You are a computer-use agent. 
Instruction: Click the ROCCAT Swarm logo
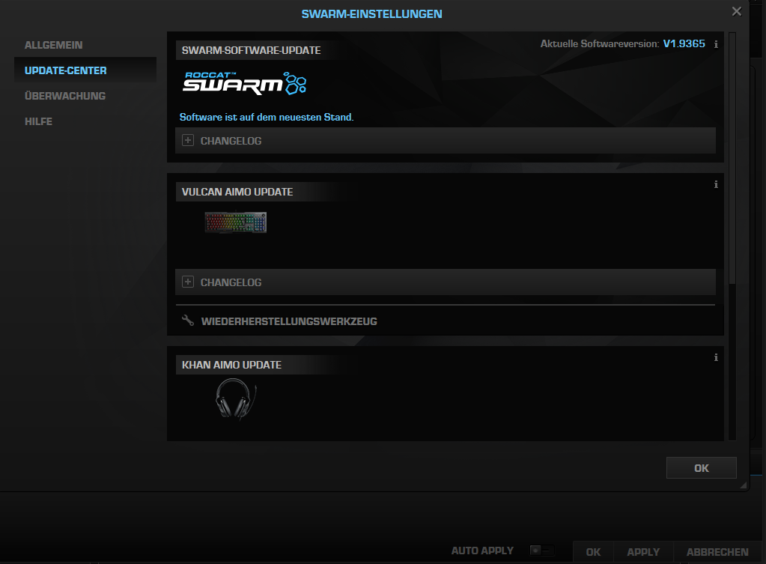[x=245, y=84]
